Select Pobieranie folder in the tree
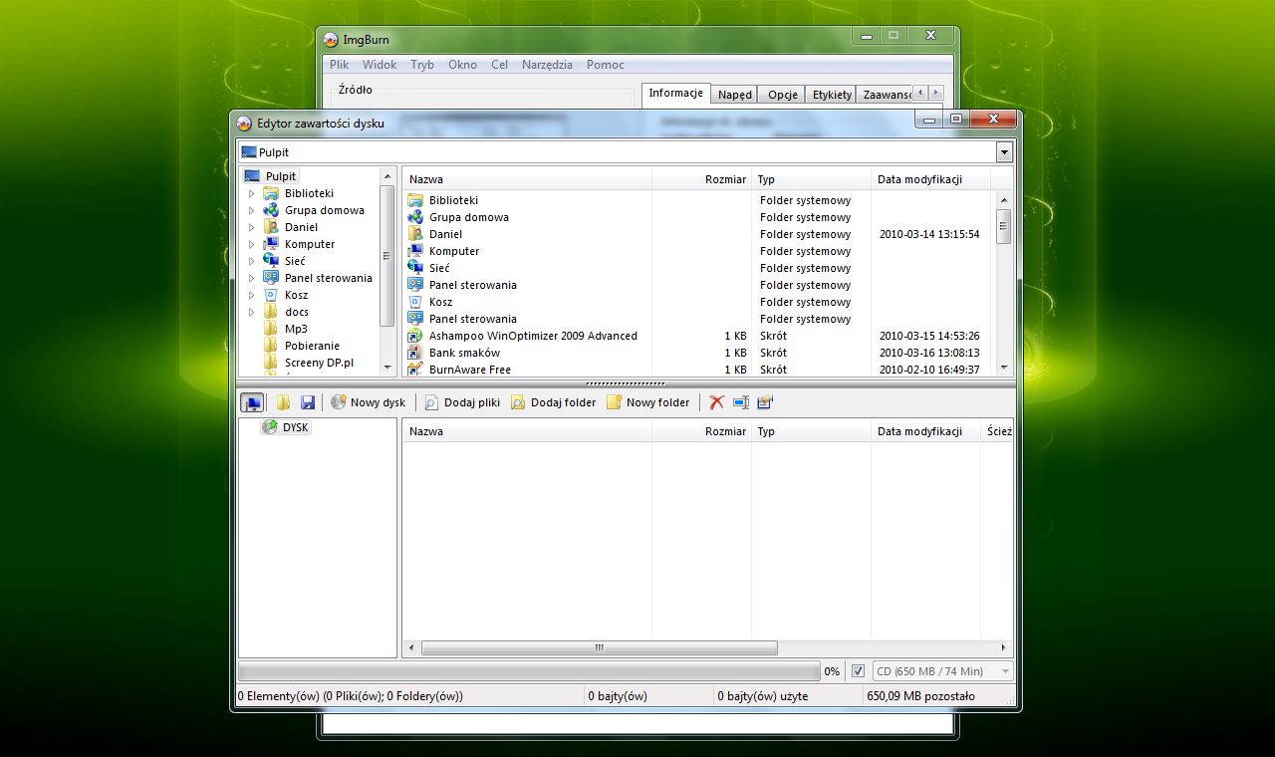Image resolution: width=1275 pixels, height=757 pixels. 312,346
